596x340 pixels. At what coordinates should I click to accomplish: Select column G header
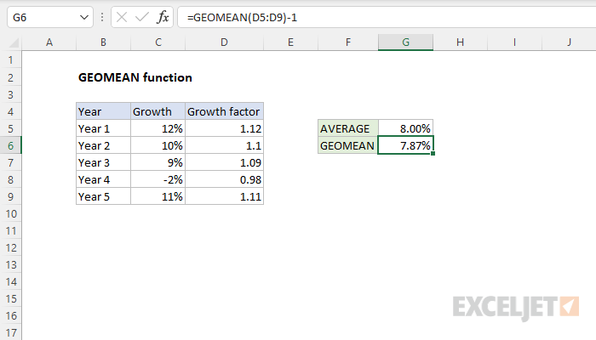coord(405,42)
